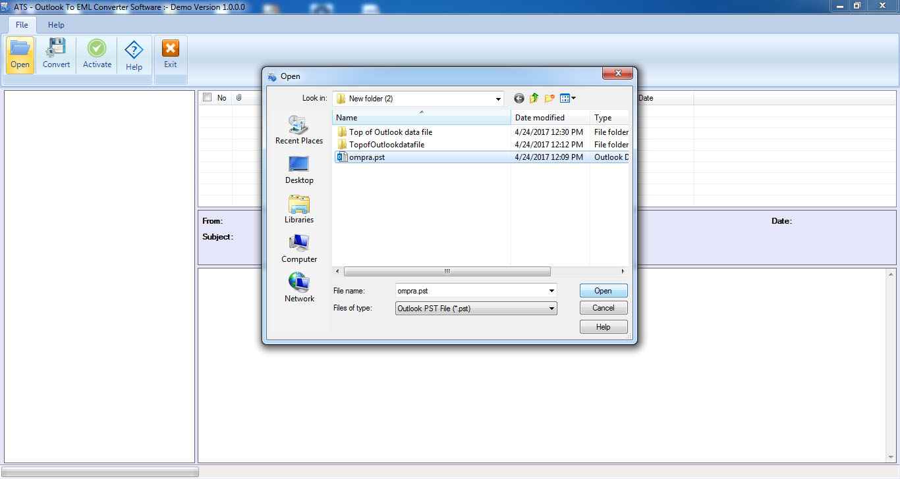Select Desktop in the dialog sidebar
Screen dimensions: 900x479
[299, 170]
